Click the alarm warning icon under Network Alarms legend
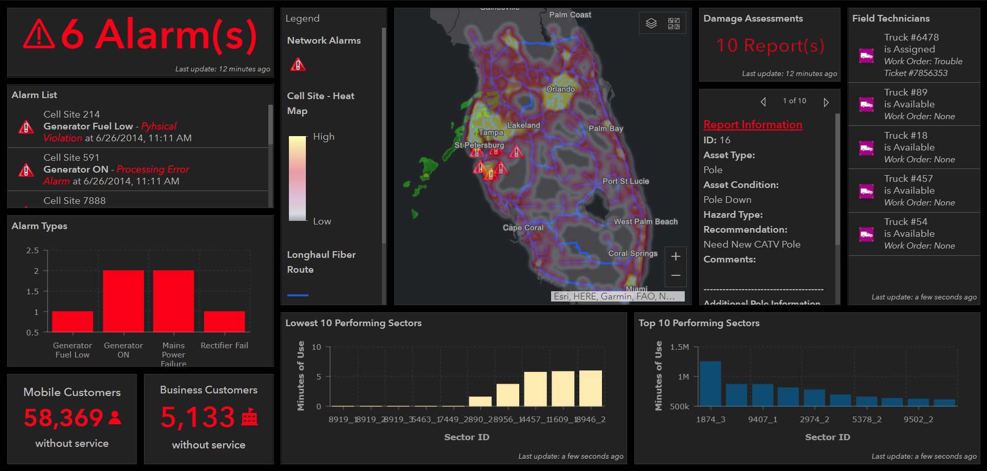This screenshot has height=471, width=987. point(298,64)
